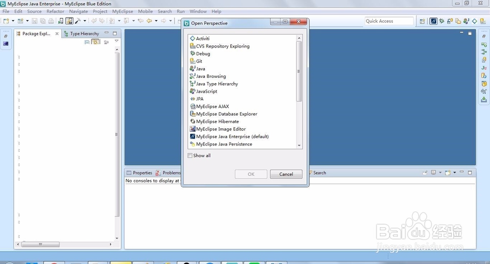Choose MyEclipse Java Enterprise (default)
This screenshot has height=264, width=490.
(229, 137)
